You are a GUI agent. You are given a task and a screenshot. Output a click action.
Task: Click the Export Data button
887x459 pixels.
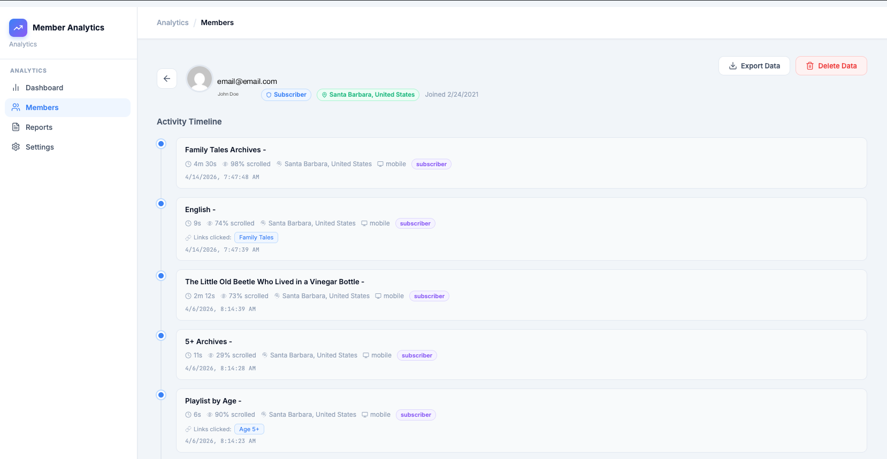coord(754,66)
